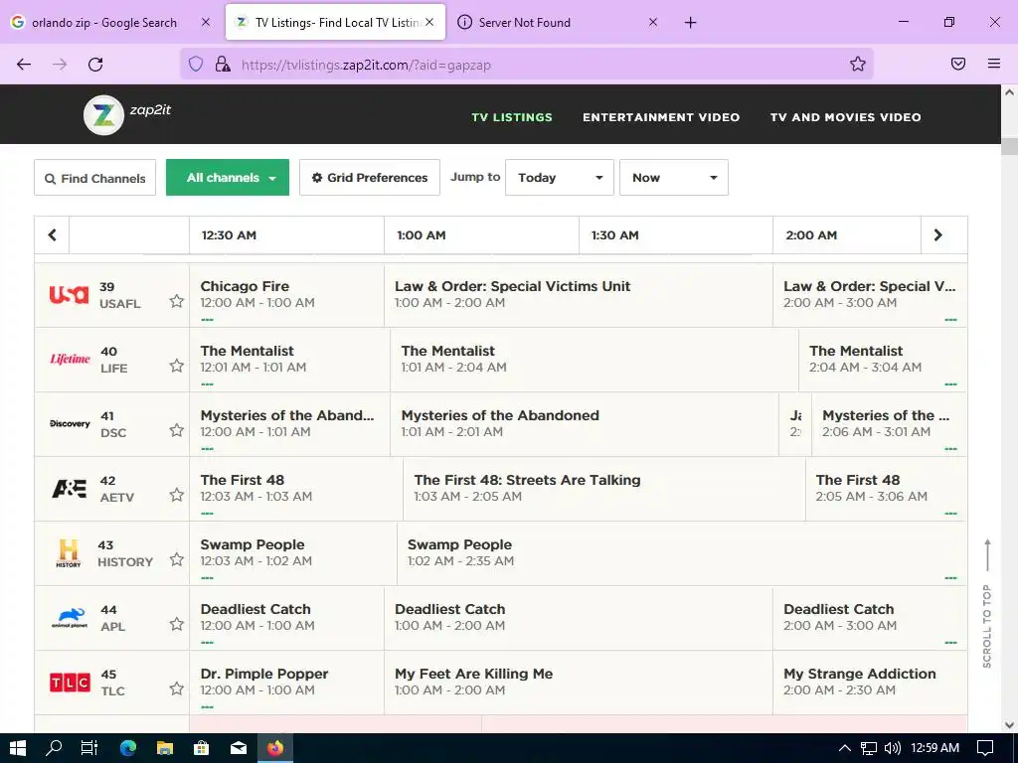Viewport: 1018px width, 763px height.
Task: Open Chicago Fire 12:00 AM listing
Action: coord(286,294)
